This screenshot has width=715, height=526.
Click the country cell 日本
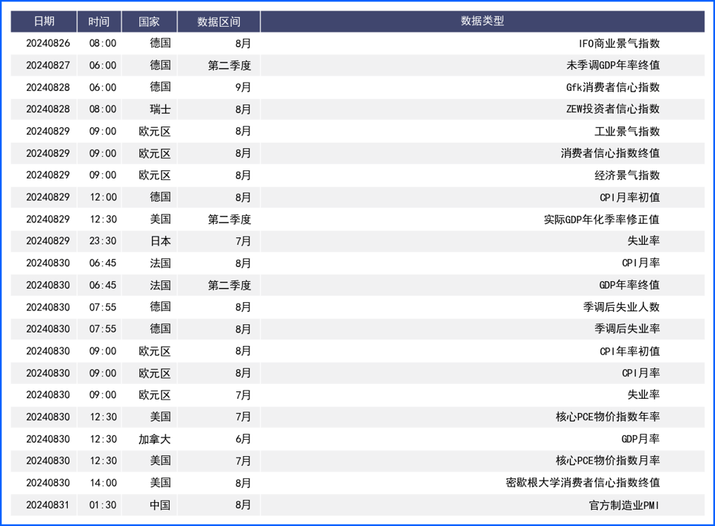coord(160,241)
